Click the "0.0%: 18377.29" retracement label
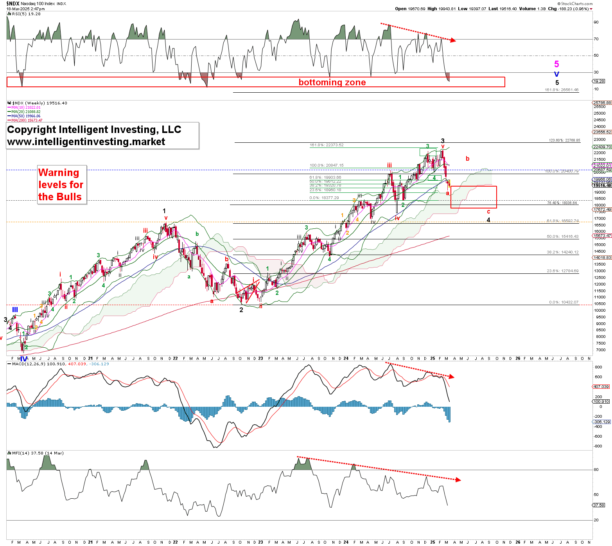Viewport: 612px width, 546px height. click(x=324, y=198)
